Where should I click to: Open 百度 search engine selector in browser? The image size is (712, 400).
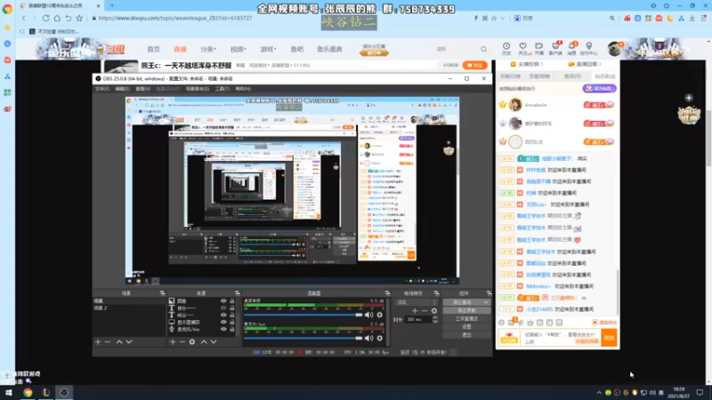[523, 18]
